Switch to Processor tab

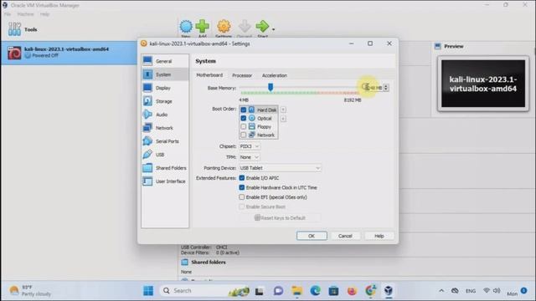click(242, 75)
